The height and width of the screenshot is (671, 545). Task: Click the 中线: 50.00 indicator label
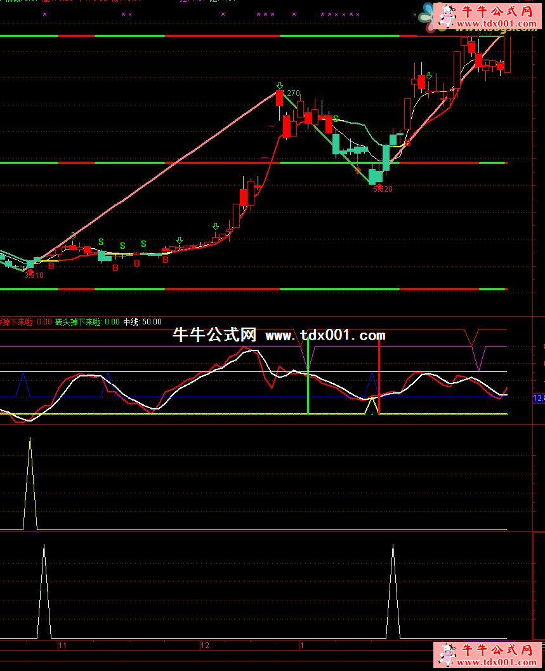pyautogui.click(x=142, y=322)
